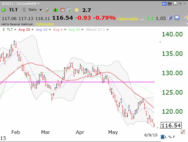188x142 pixels.
Task: Click the 117.06 open price value
Action: click(9, 18)
